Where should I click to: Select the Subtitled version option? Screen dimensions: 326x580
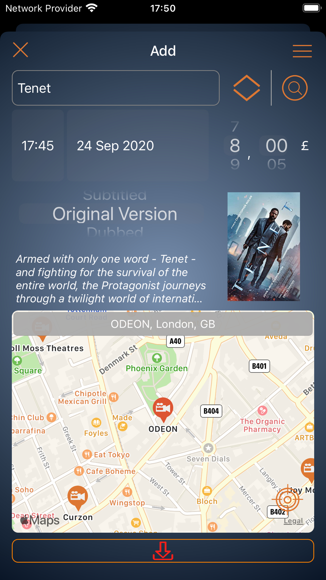(115, 195)
